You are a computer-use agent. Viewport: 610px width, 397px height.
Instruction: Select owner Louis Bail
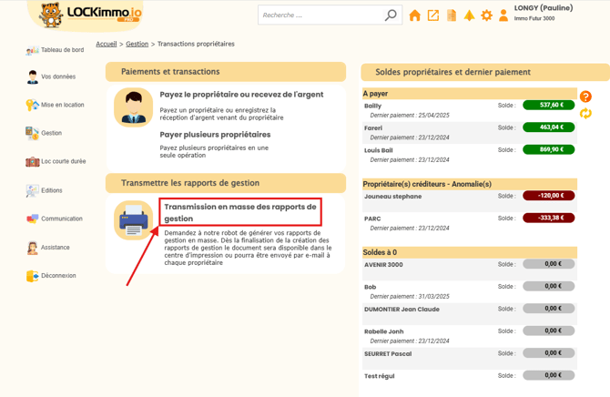(378, 150)
